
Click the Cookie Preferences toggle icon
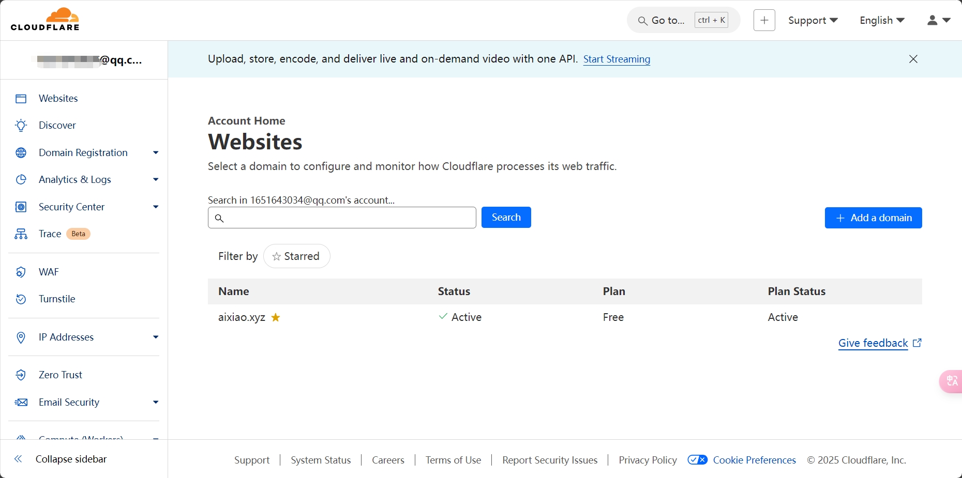pyautogui.click(x=698, y=460)
